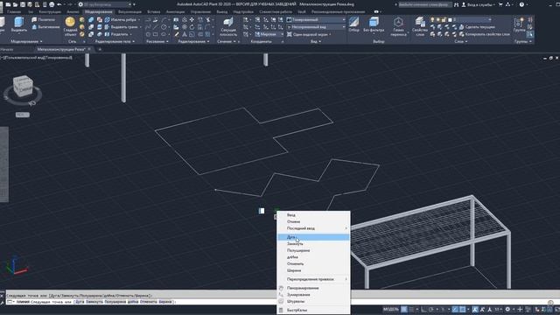The image size is (560, 315).
Task: Click the 'Выдавить' extrude tool
Action: (x=19, y=24)
